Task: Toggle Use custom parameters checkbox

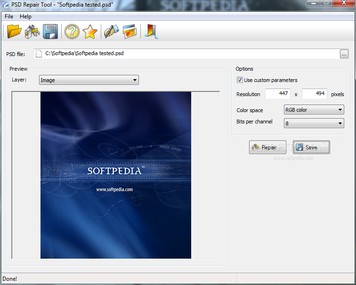Action: (240, 80)
